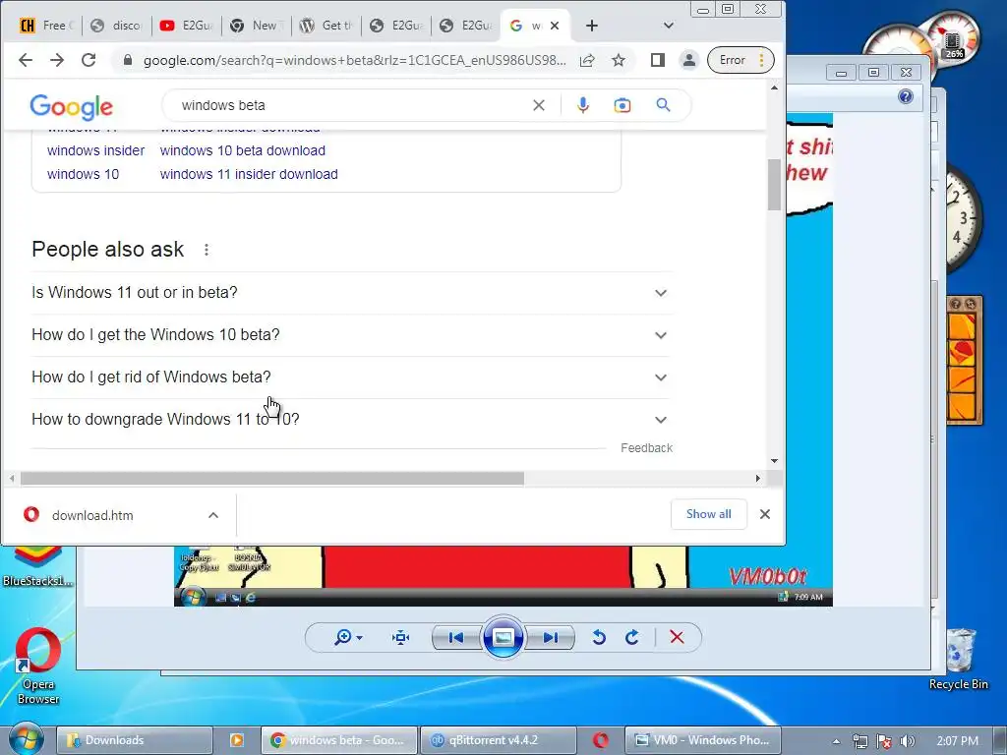
Task: Start voice search with microphone icon
Action: 582,105
